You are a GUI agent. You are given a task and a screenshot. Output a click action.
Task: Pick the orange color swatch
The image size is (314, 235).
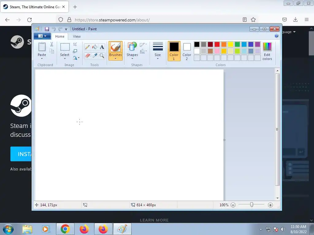[x=224, y=44]
